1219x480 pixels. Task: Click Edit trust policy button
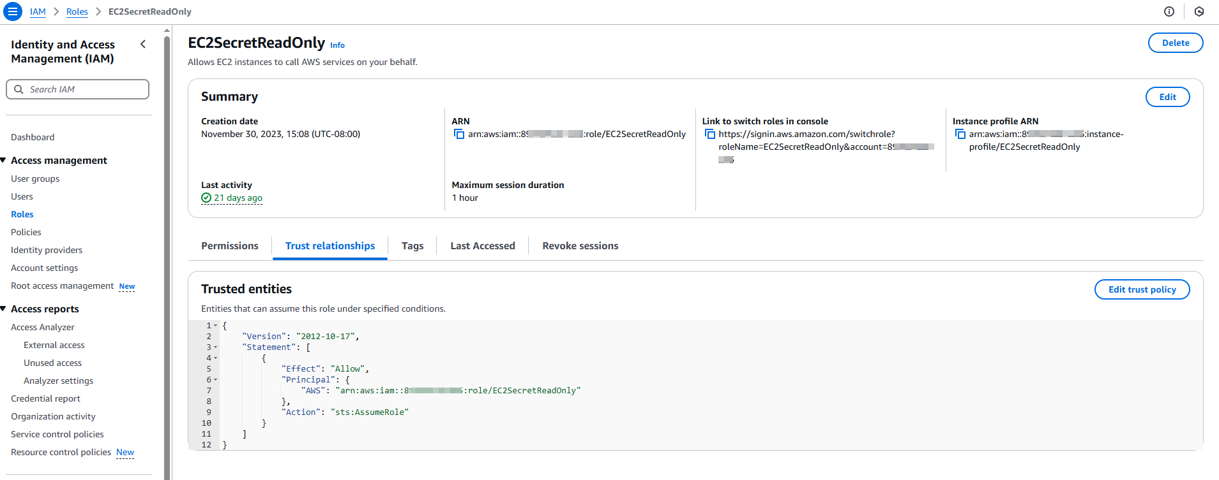coord(1142,289)
